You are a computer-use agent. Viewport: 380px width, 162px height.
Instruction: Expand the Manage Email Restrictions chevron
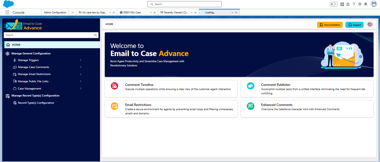[x=81, y=74]
